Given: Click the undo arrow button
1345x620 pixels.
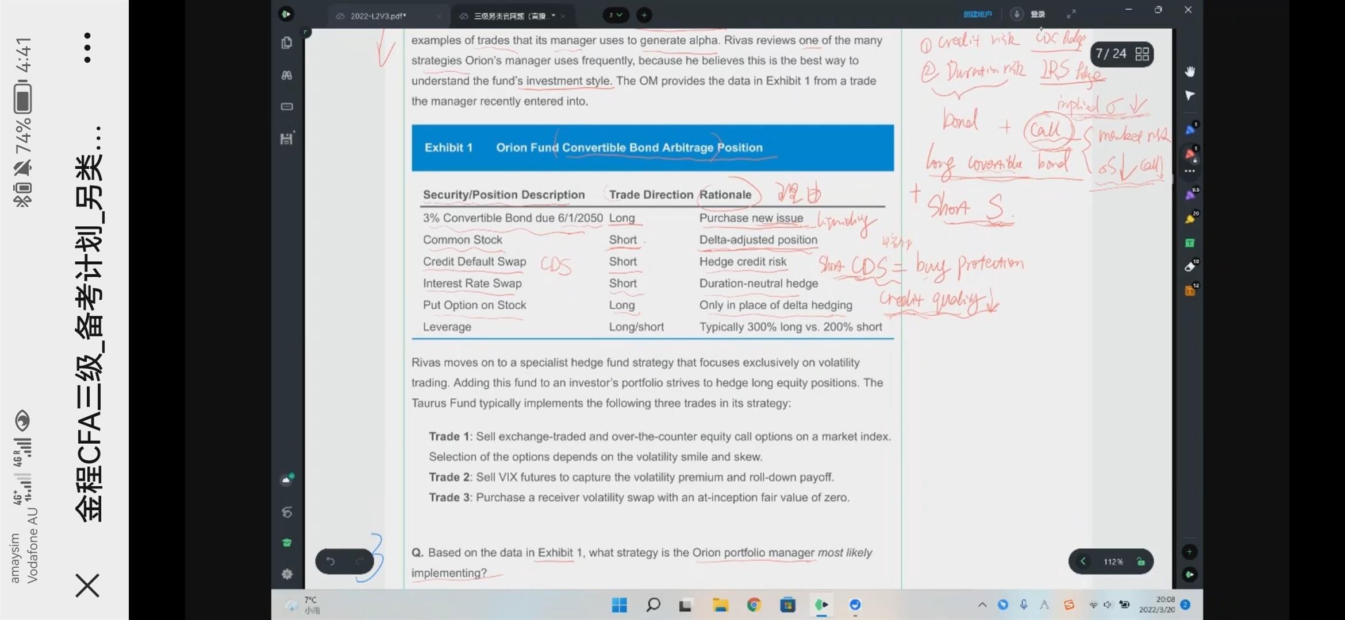Looking at the screenshot, I should click(331, 561).
